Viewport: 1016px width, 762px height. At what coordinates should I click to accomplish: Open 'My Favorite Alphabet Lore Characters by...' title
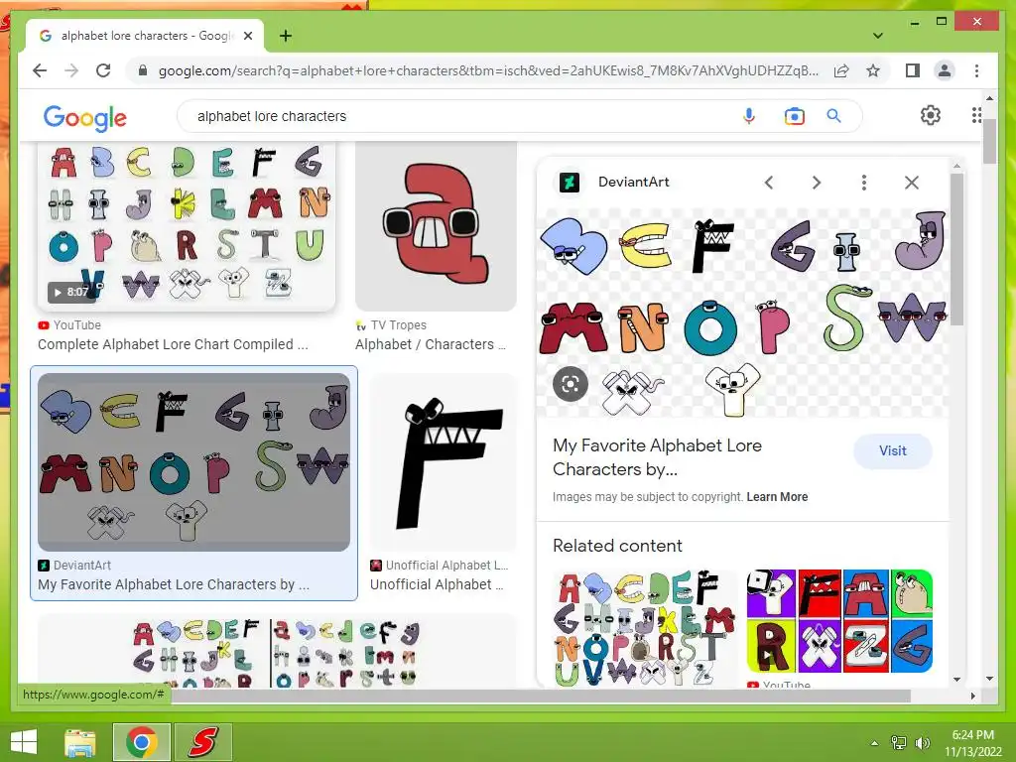click(x=657, y=456)
